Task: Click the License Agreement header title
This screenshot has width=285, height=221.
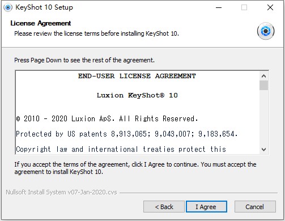Action: [x=41, y=23]
